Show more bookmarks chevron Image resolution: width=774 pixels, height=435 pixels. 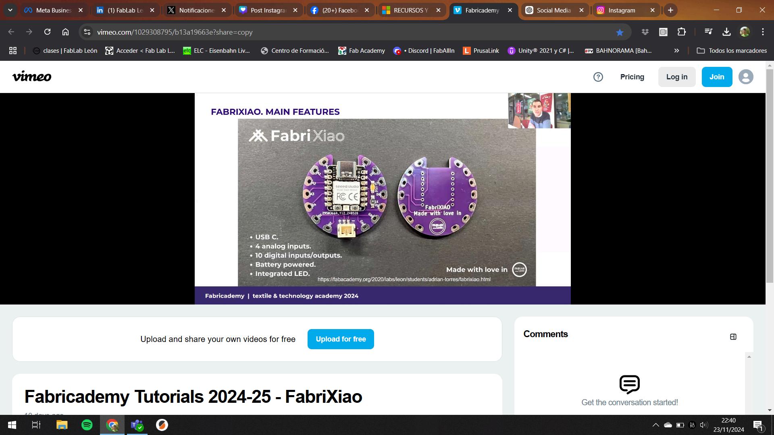[676, 51]
